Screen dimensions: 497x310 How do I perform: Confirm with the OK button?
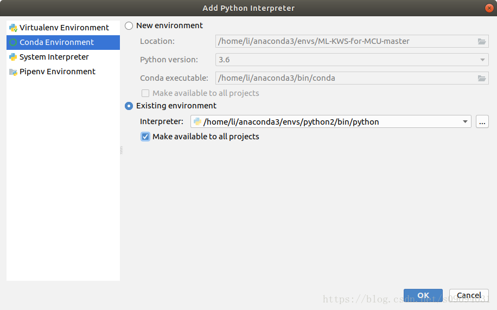pos(423,295)
